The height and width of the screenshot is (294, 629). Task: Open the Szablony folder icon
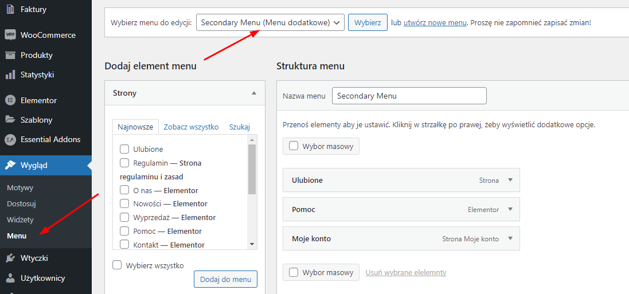tap(10, 120)
